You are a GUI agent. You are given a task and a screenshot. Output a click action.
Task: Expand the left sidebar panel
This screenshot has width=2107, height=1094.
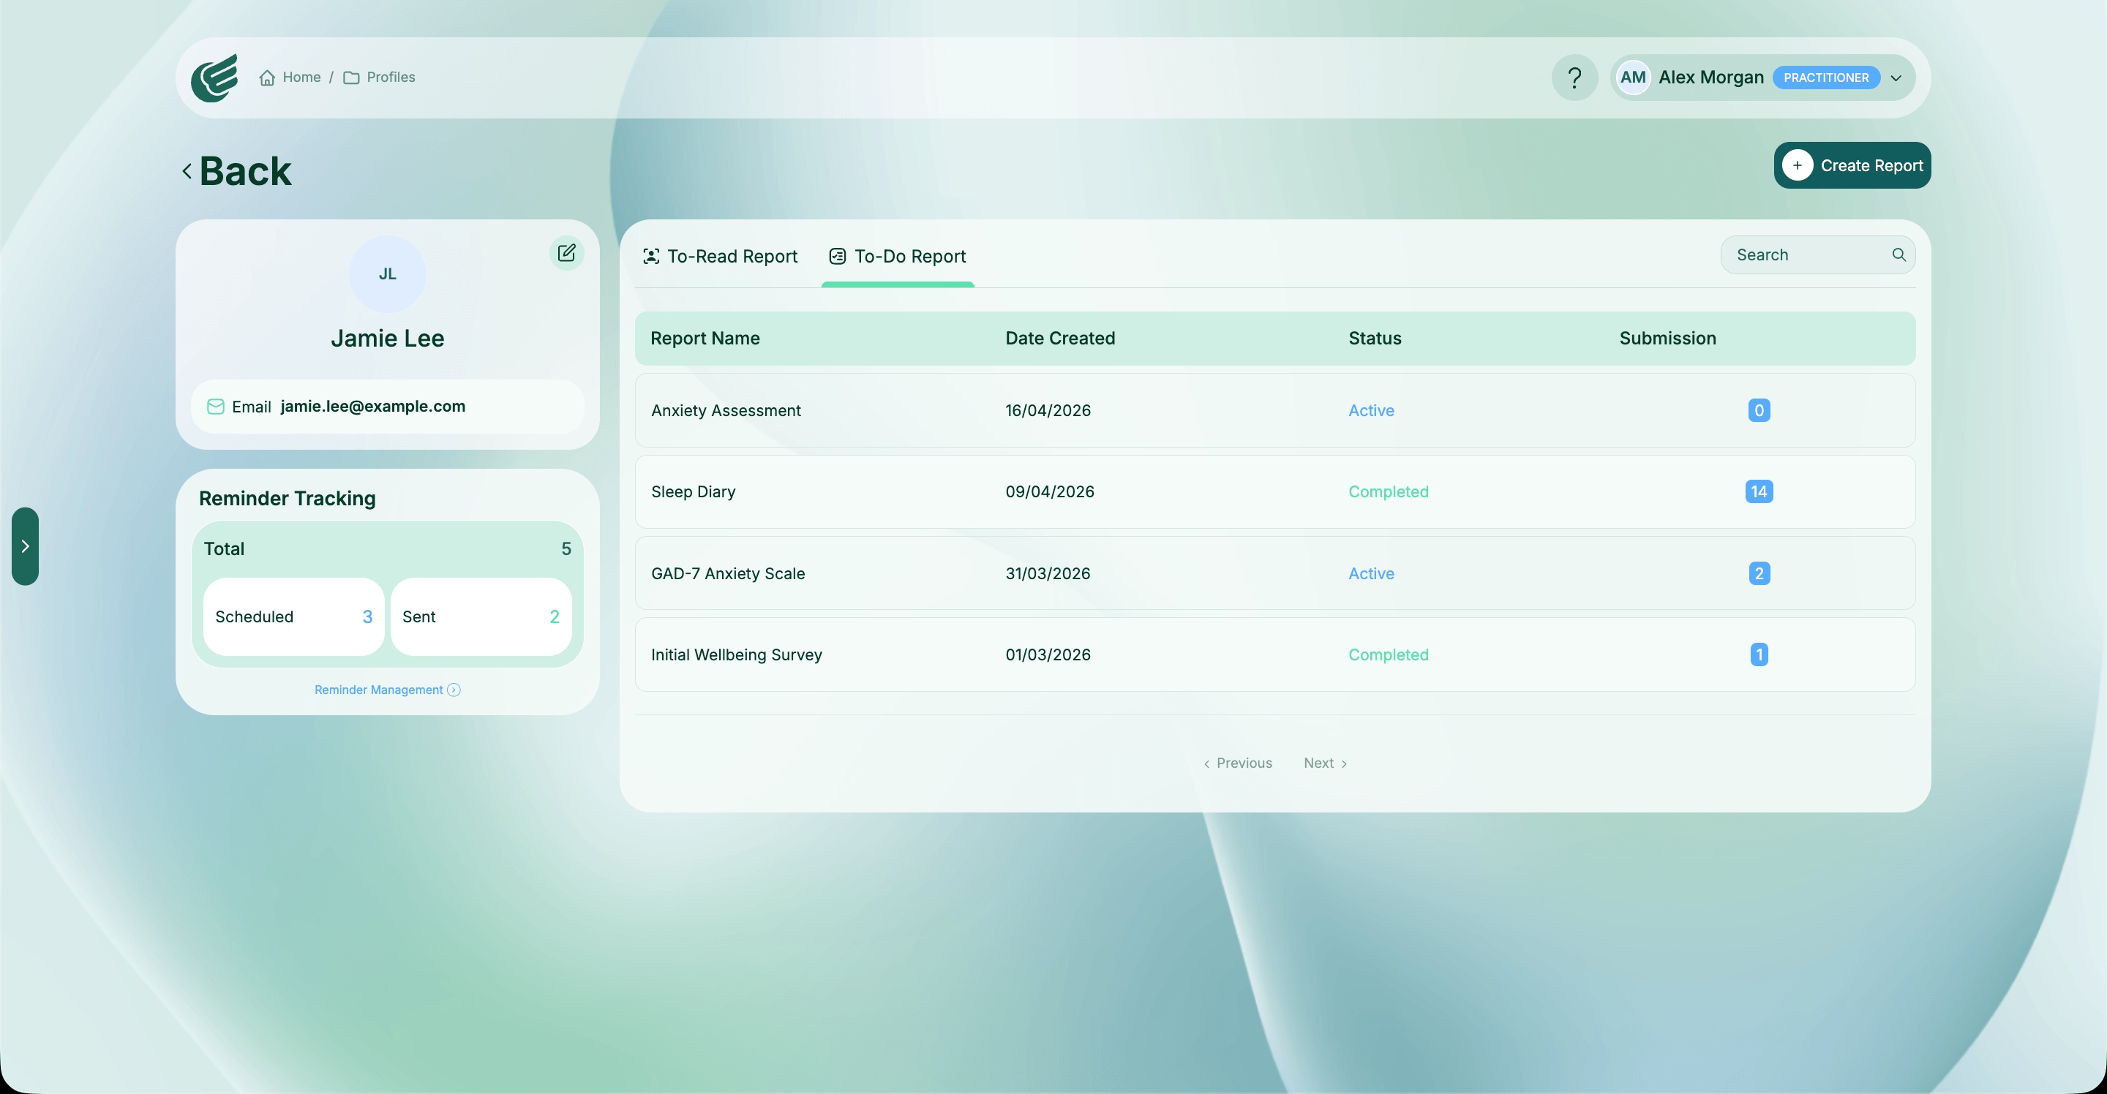[26, 546]
